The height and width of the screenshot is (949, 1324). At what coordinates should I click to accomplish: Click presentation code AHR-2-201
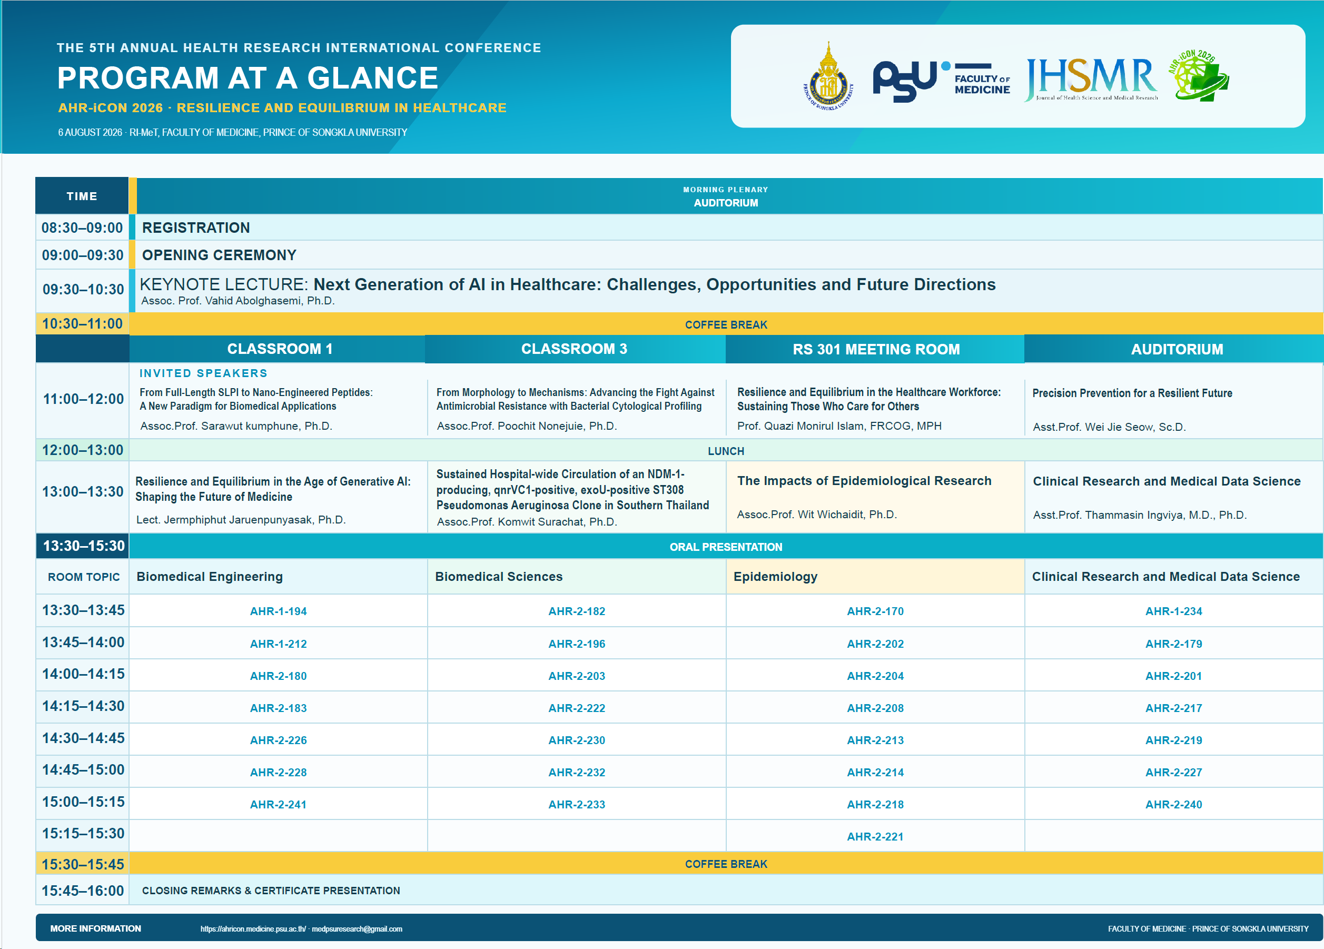click(x=1173, y=676)
